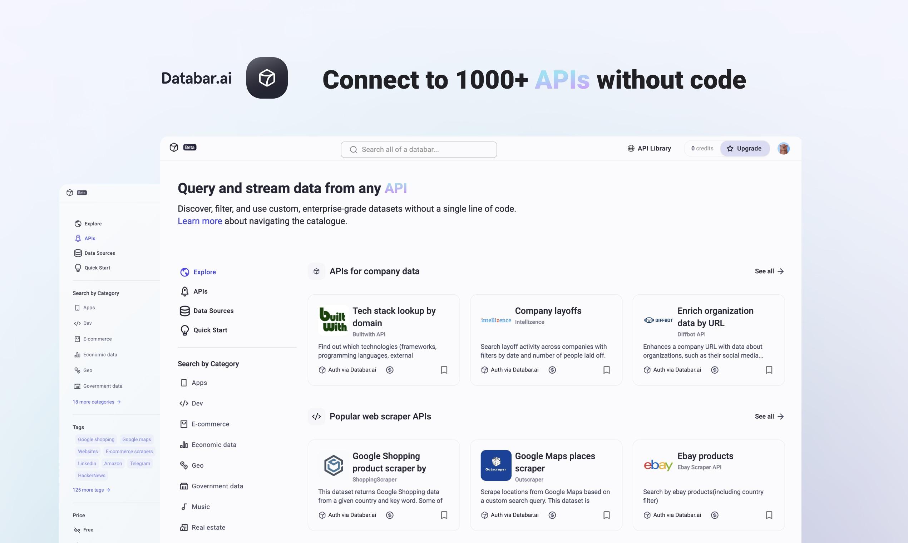
Task: Click the Builtwith logo icon
Action: [x=333, y=320]
